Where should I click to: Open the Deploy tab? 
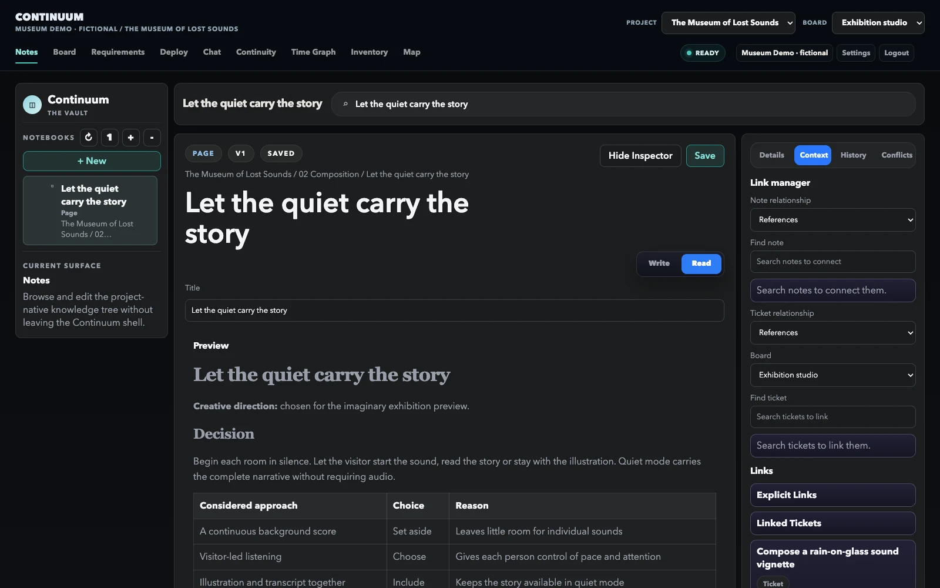174,52
